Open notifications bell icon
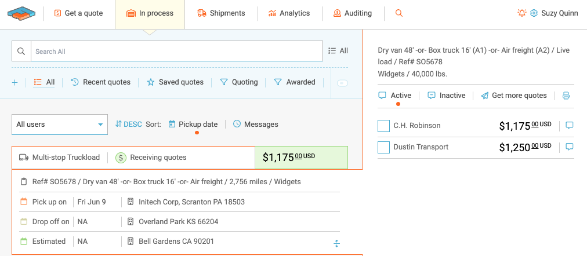 [522, 13]
